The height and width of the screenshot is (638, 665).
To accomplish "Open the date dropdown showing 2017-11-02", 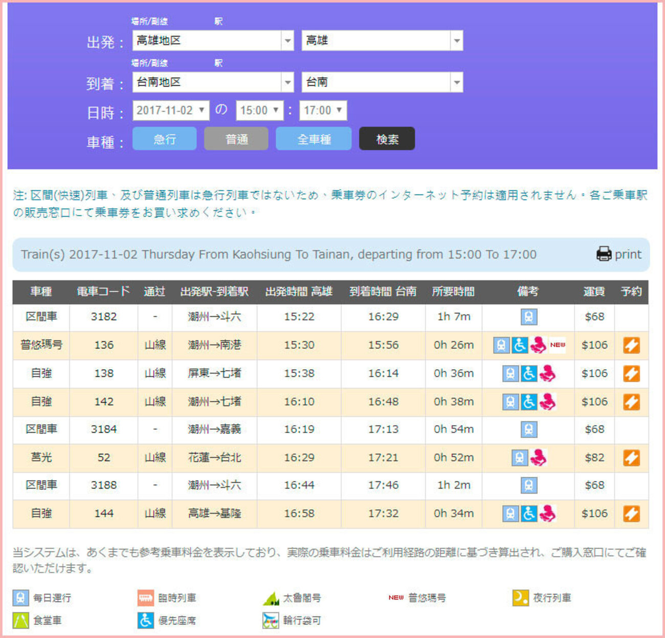I will 171,111.
